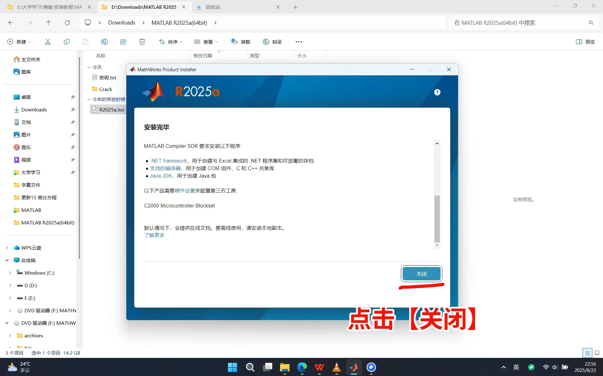Open the 查看 view dropdown

coord(206,41)
